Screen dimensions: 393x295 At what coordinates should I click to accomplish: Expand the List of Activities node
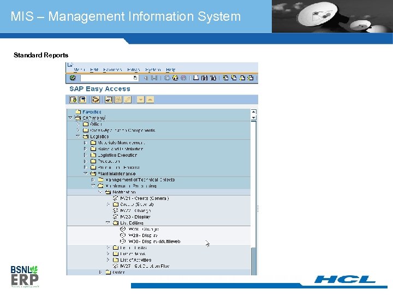click(108, 259)
